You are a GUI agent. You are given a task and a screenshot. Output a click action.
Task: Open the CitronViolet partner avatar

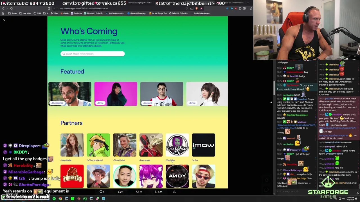click(125, 145)
